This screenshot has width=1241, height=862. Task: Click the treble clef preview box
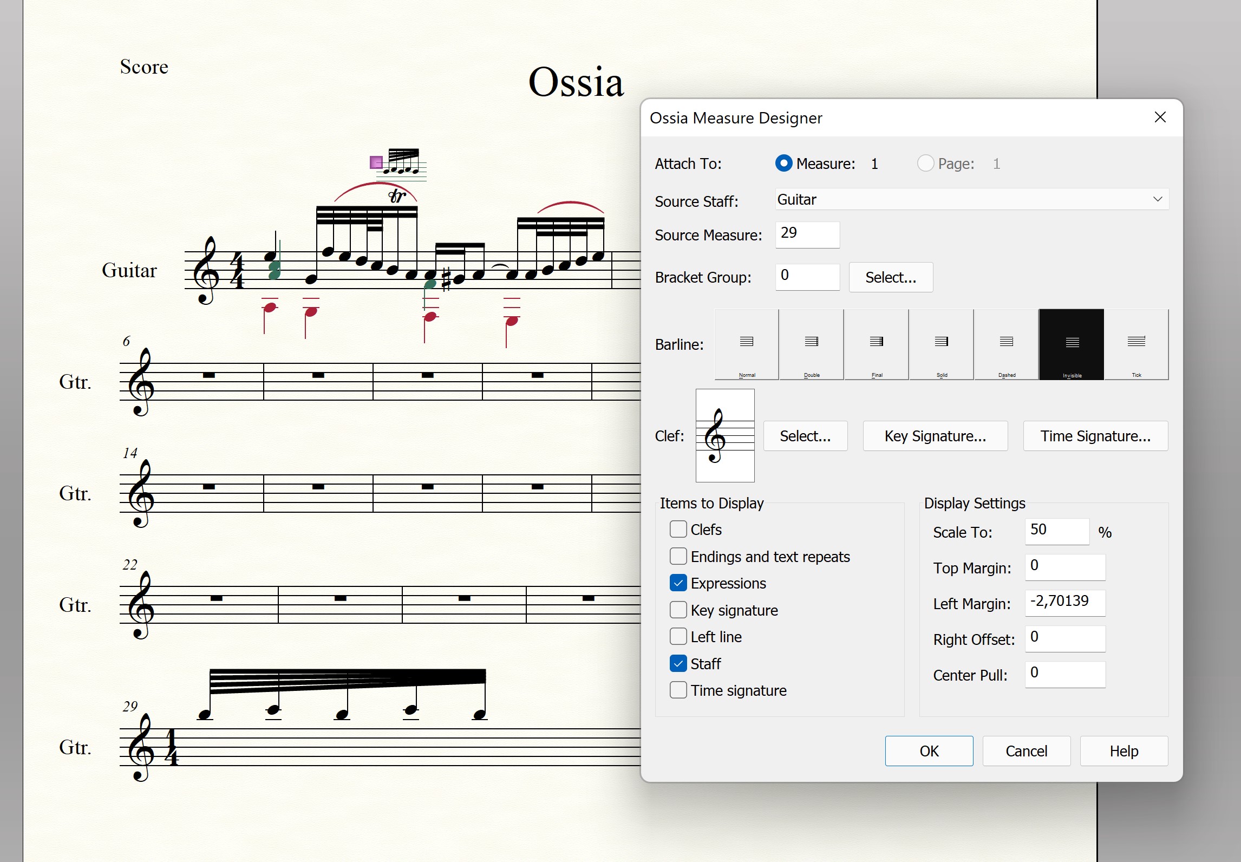click(x=725, y=435)
